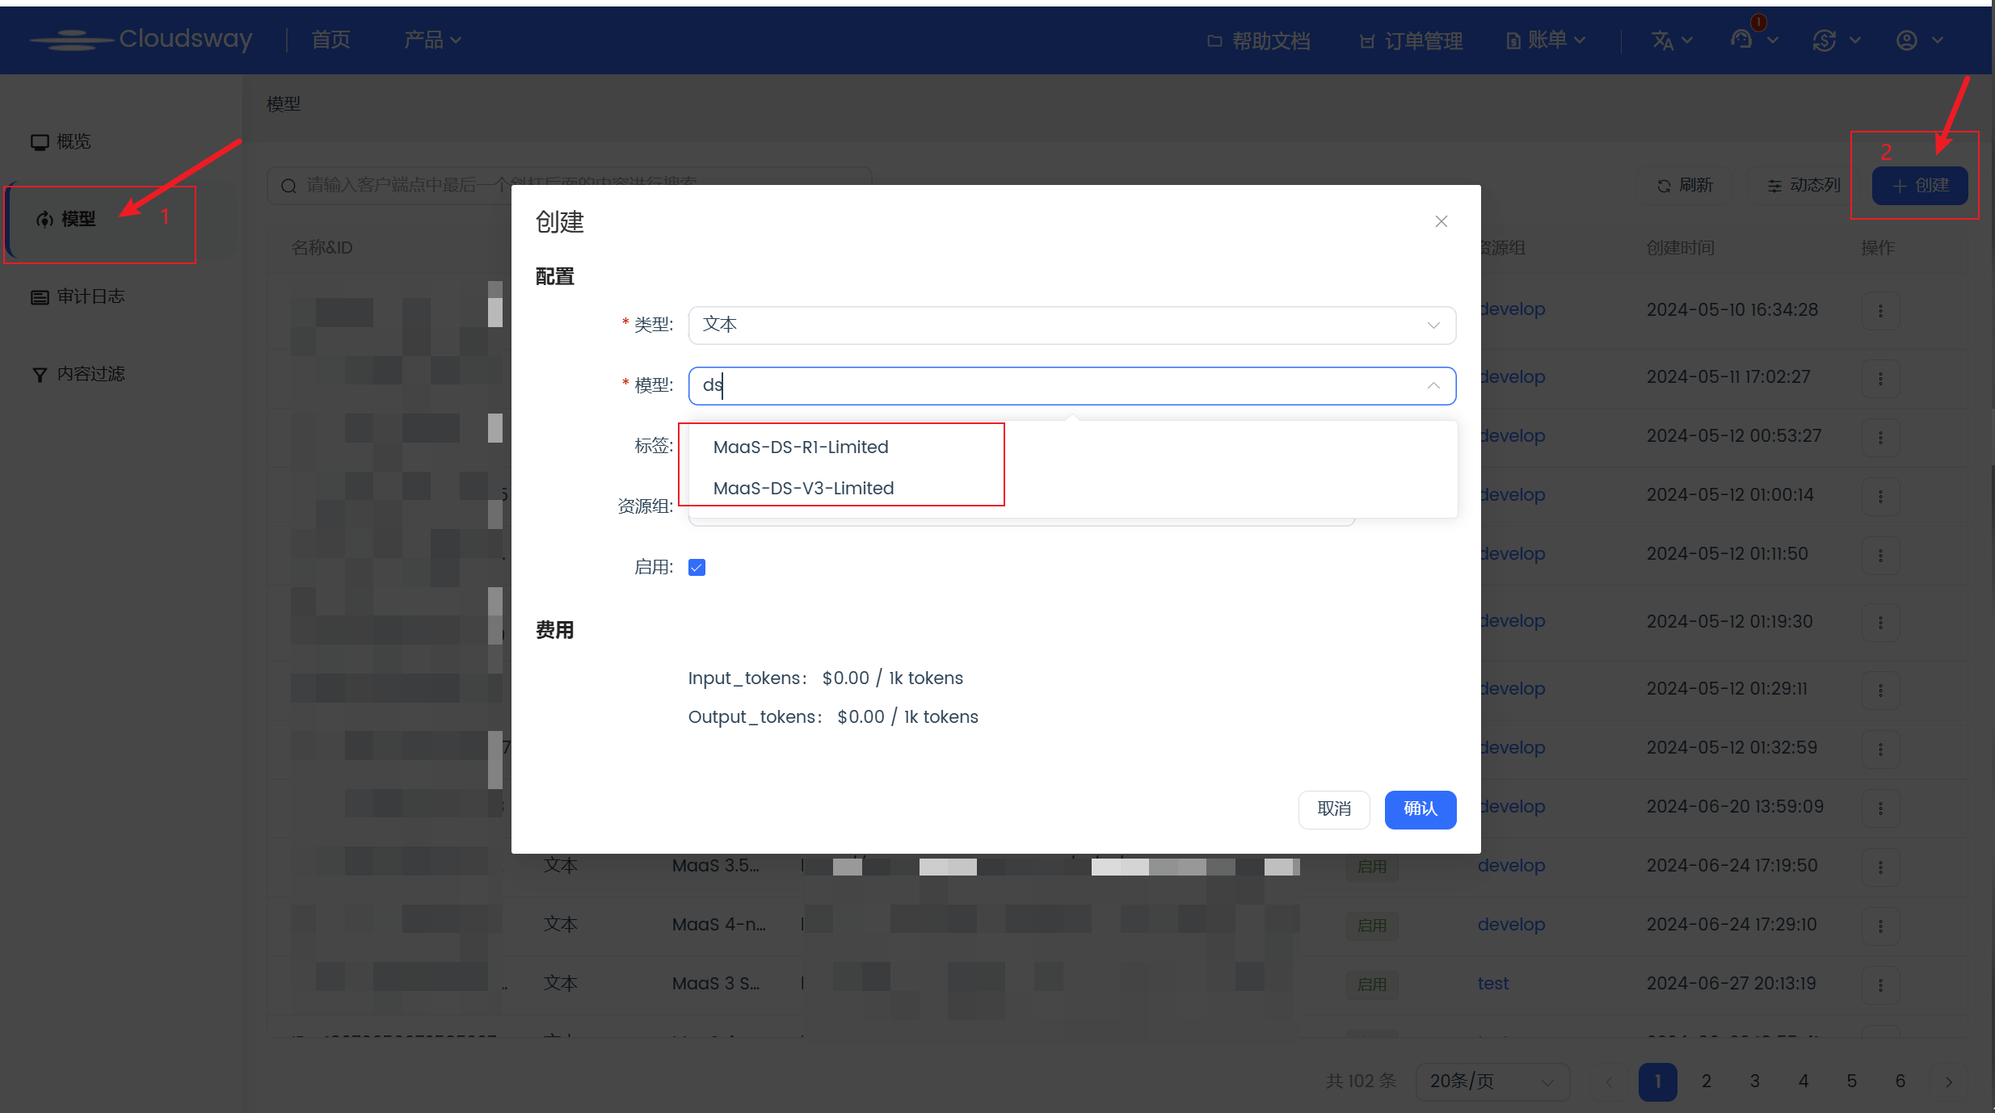The width and height of the screenshot is (1995, 1113).
Task: Go to 审计日志 audit log in sidebar
Action: pos(90,296)
